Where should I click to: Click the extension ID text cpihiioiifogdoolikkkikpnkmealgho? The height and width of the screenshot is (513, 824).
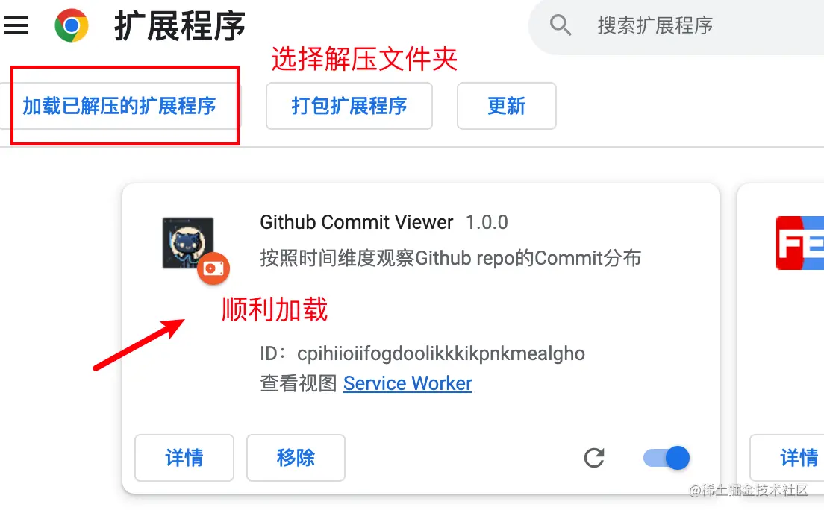point(441,354)
